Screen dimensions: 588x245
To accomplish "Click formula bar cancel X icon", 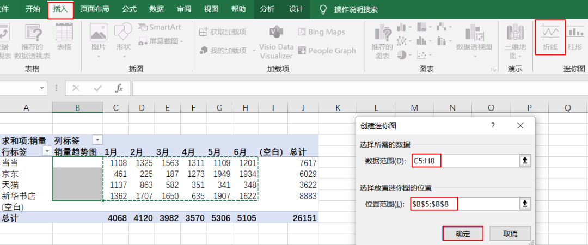I will coord(76,88).
